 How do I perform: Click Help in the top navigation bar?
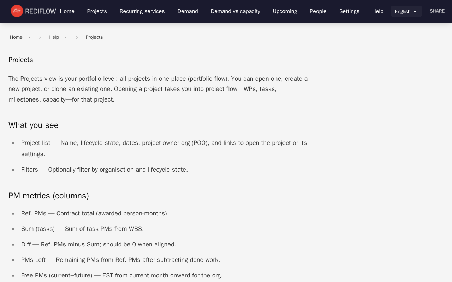377,11
